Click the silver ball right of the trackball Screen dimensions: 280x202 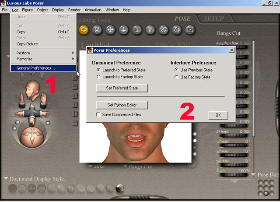(48, 123)
